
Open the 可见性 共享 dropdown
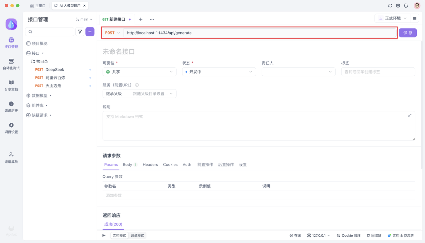pos(139,72)
